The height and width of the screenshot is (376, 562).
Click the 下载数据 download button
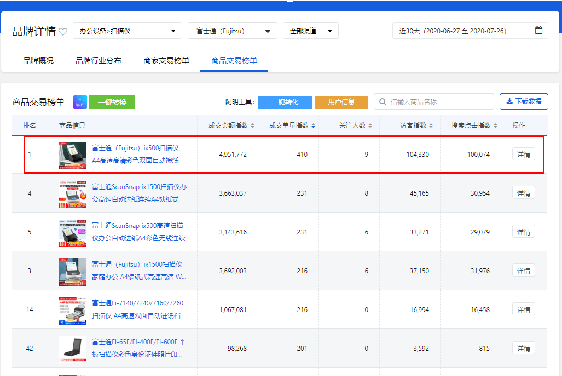tap(524, 102)
